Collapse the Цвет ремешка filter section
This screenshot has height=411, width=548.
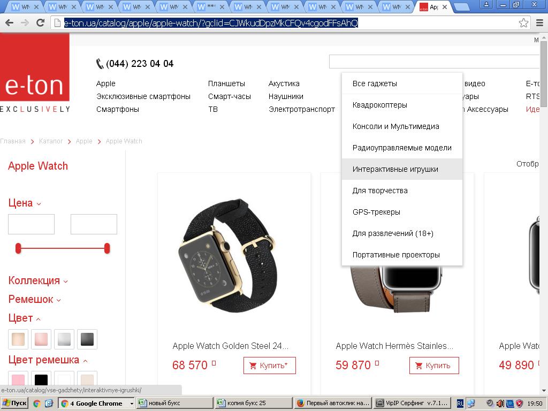[x=48, y=360]
